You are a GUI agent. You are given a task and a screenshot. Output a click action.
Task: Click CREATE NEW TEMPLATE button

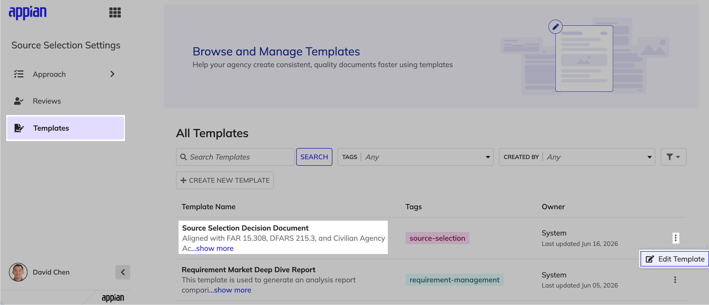[x=225, y=180]
